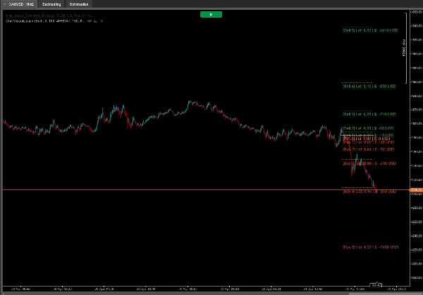
Task: Remove Grid Visualization indicator with its X icon
Action: coord(102,21)
